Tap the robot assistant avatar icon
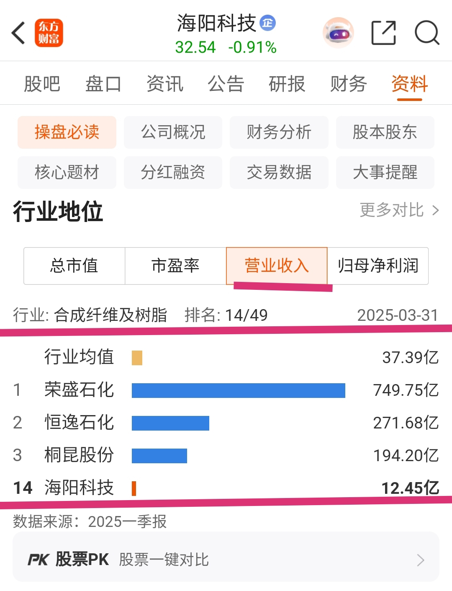This screenshot has width=452, height=591. [x=338, y=33]
